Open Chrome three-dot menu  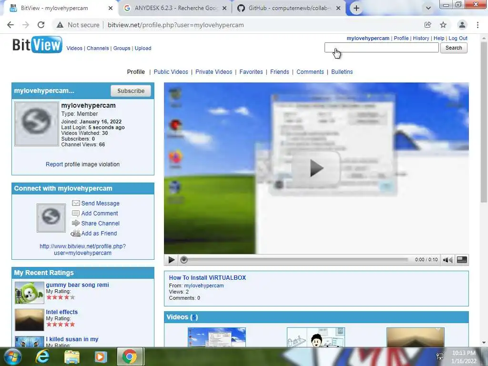pyautogui.click(x=478, y=25)
